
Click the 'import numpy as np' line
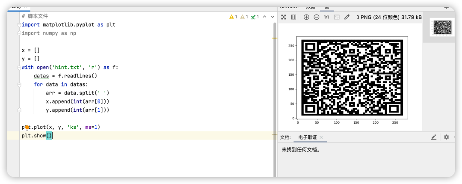tap(49, 33)
